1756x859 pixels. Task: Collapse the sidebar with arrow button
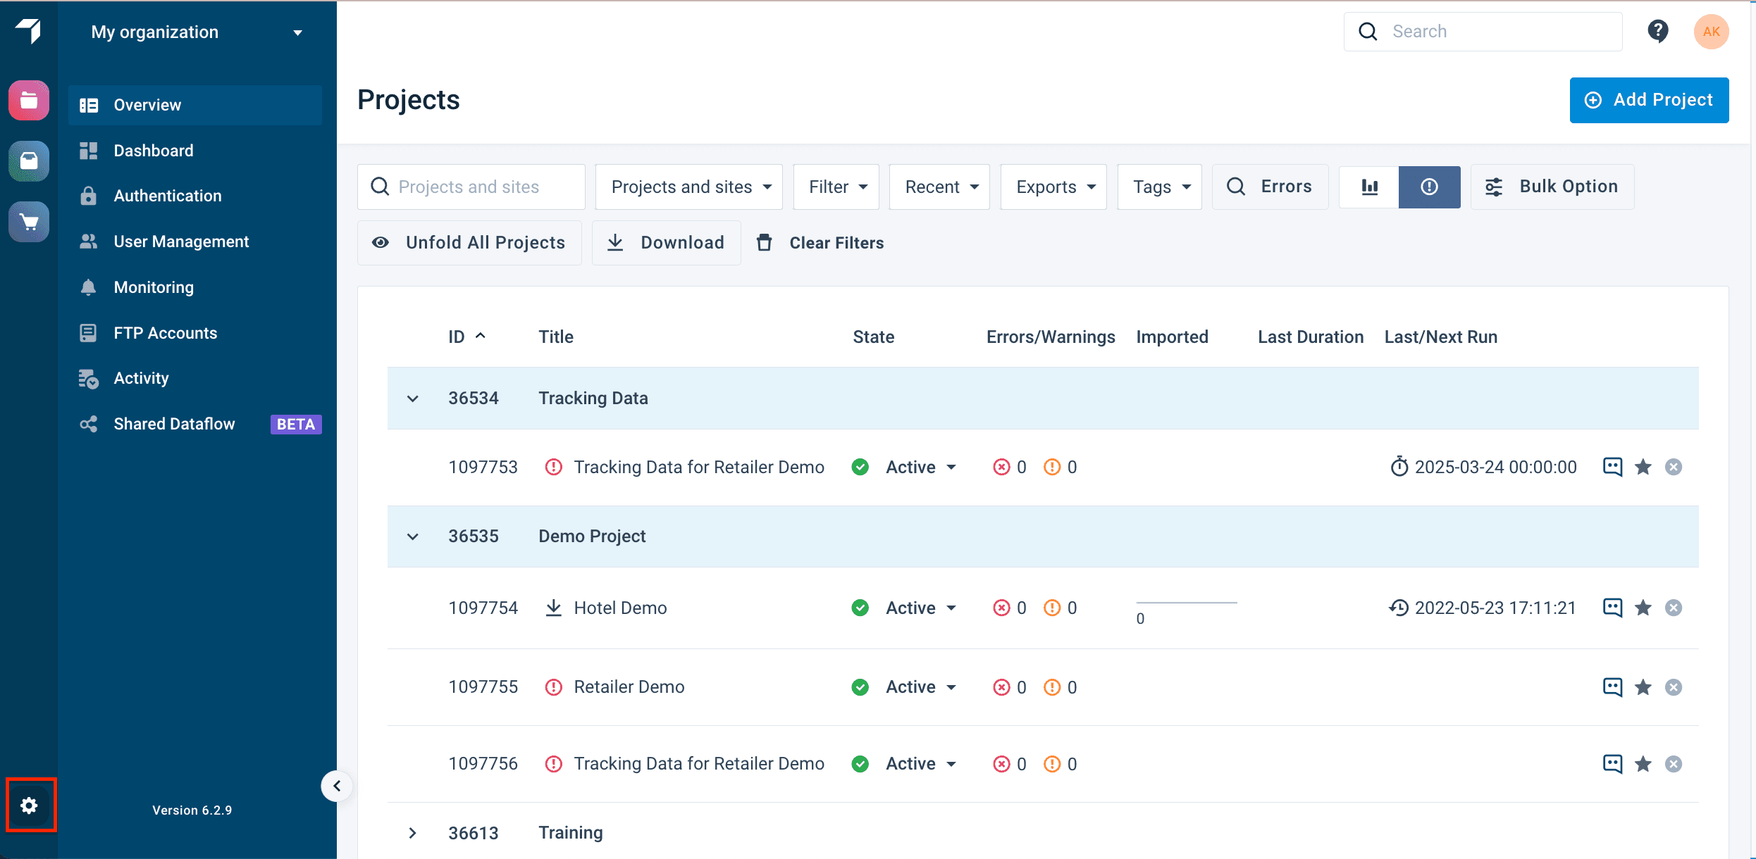[337, 786]
